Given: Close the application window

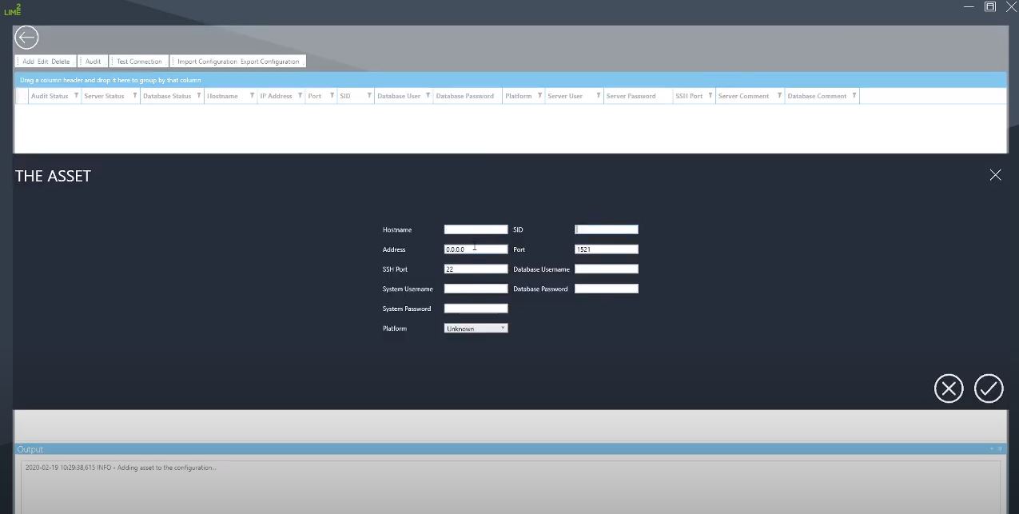Looking at the screenshot, I should tap(1011, 6).
